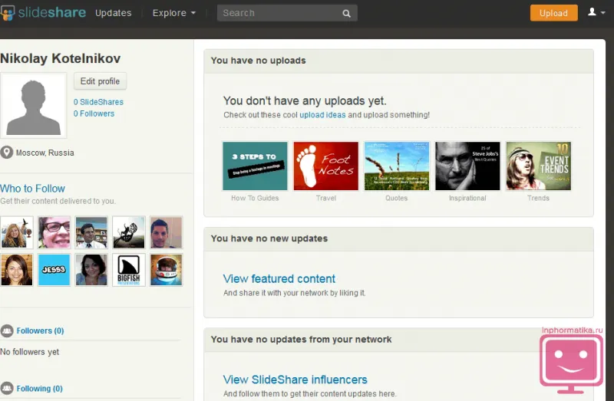Open the Event Trends thumbnail
The width and height of the screenshot is (614, 401).
(x=539, y=166)
